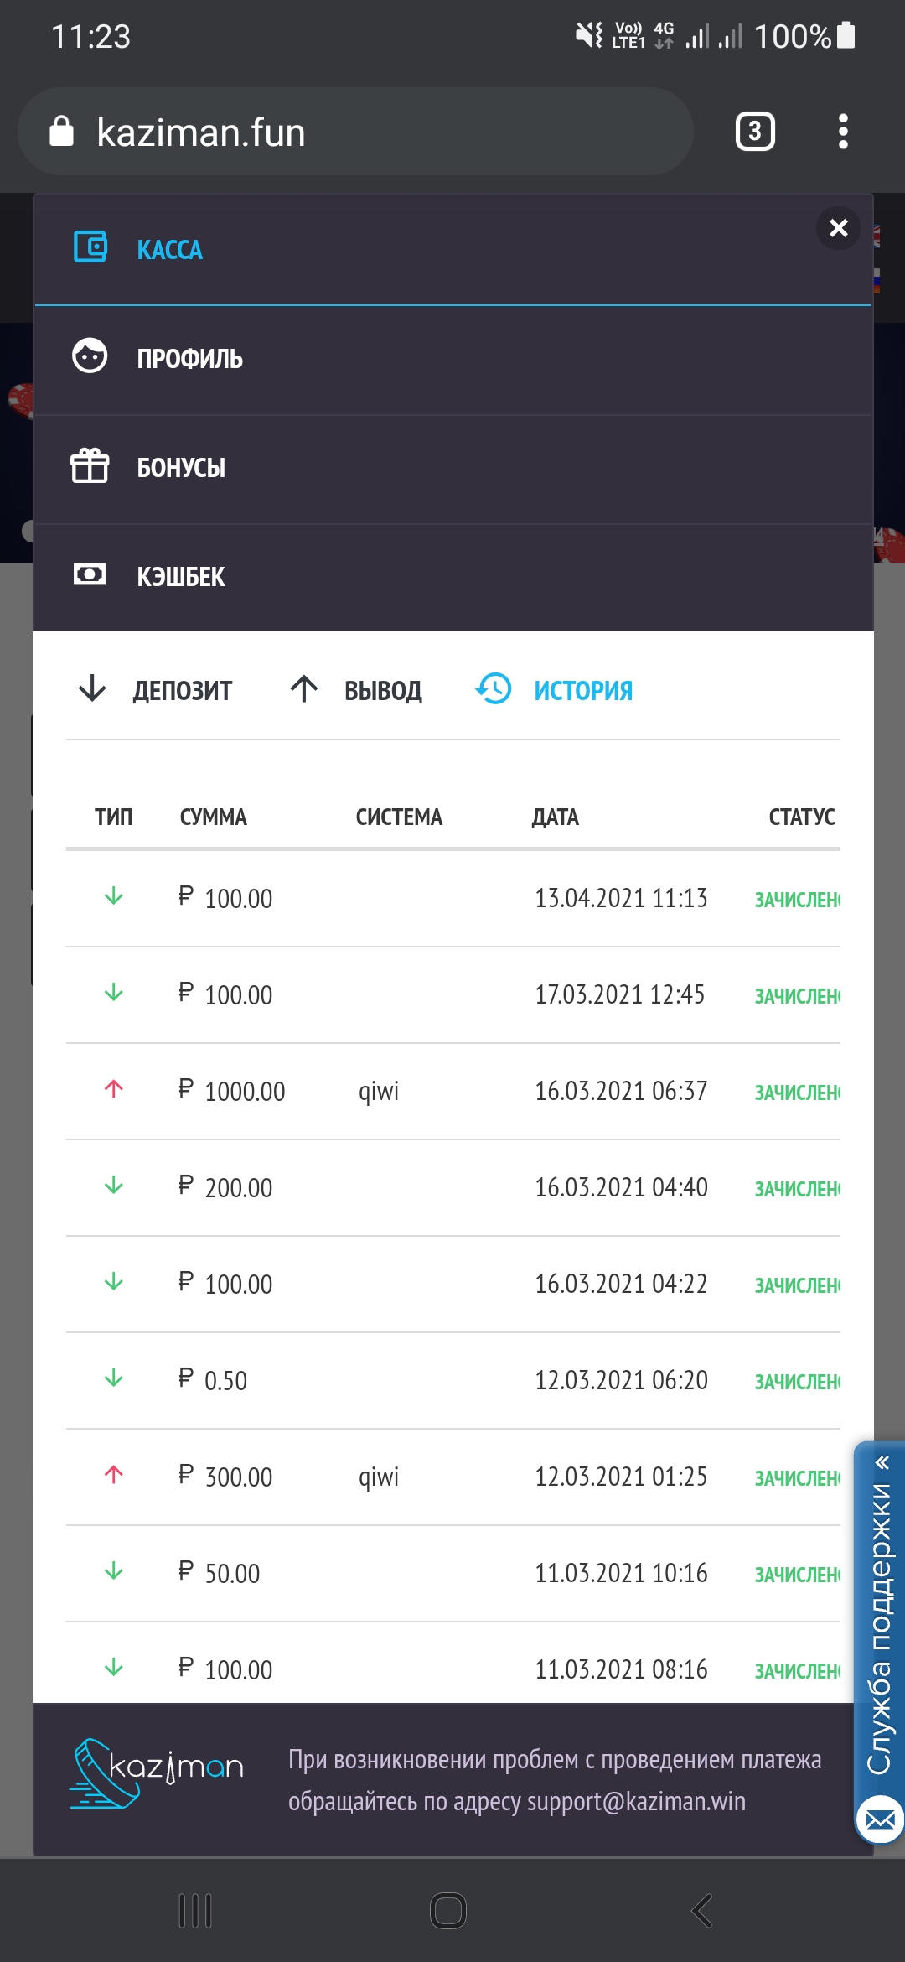Open browser three-dot menu
905x1962 pixels.
tap(843, 132)
